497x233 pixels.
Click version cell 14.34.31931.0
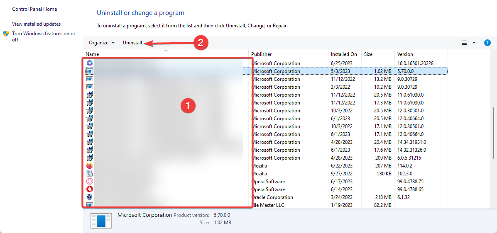click(411, 142)
